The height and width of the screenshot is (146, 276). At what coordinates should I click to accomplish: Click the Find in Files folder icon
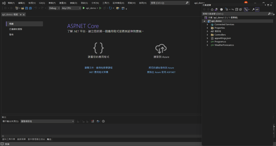tap(118, 8)
